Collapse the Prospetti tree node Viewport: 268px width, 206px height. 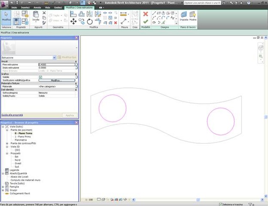coord(7,153)
